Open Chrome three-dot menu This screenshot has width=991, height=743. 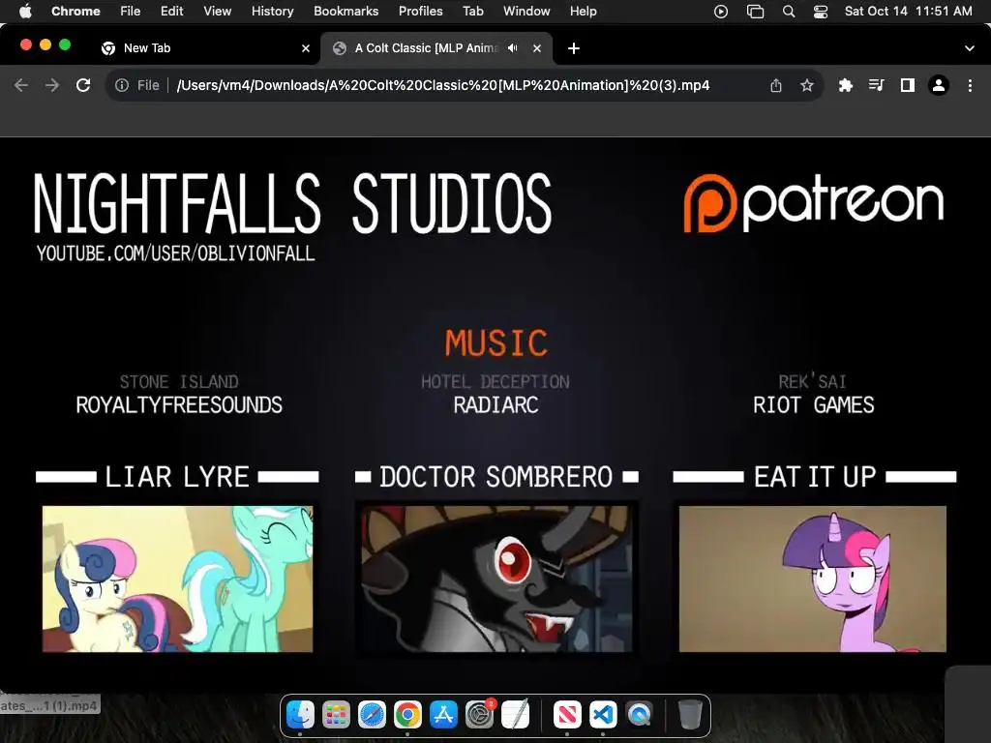point(970,85)
